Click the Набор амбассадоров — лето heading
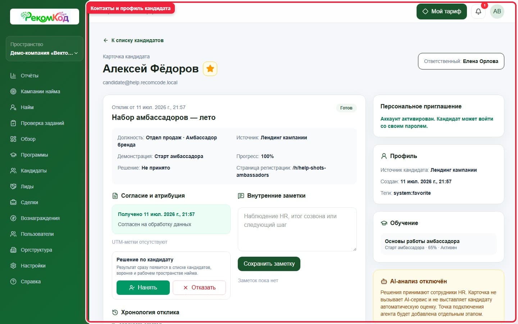Image resolution: width=518 pixels, height=324 pixels. coord(164,117)
